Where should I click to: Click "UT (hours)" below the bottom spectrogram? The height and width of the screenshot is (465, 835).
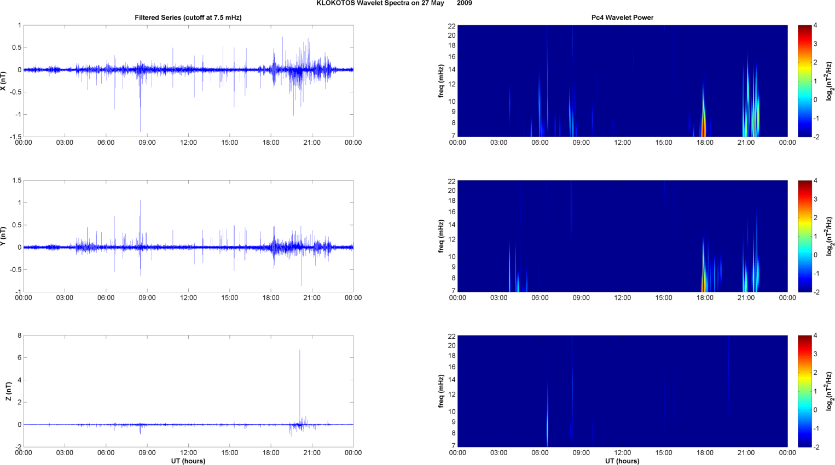[x=622, y=461]
